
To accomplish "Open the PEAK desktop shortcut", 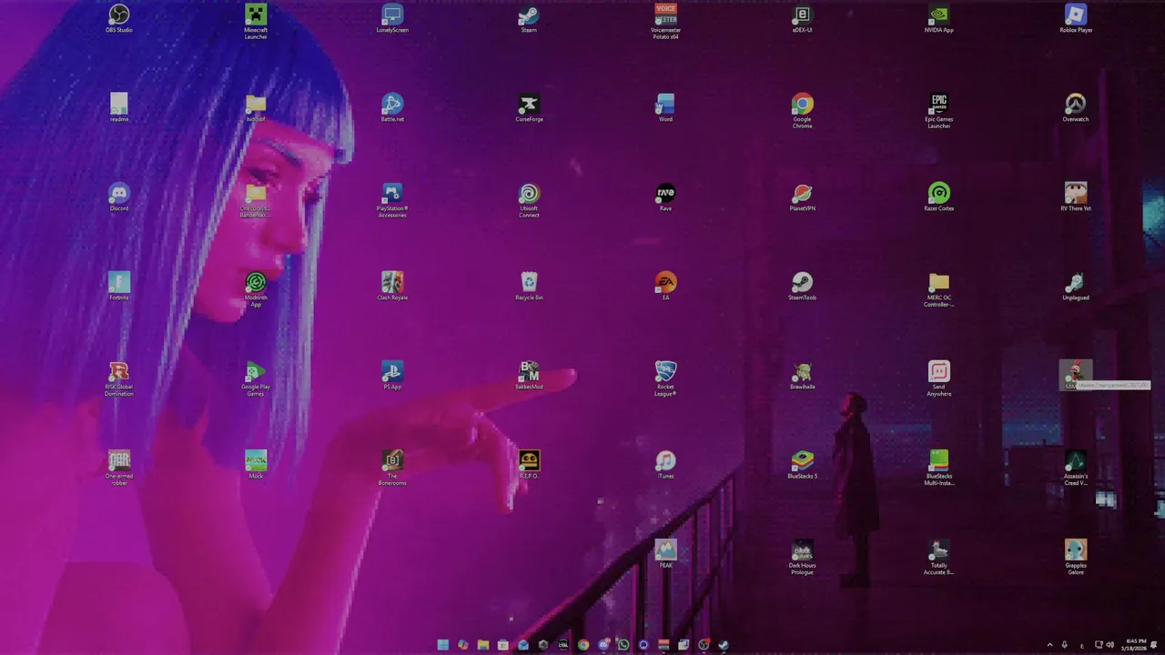I will (665, 554).
